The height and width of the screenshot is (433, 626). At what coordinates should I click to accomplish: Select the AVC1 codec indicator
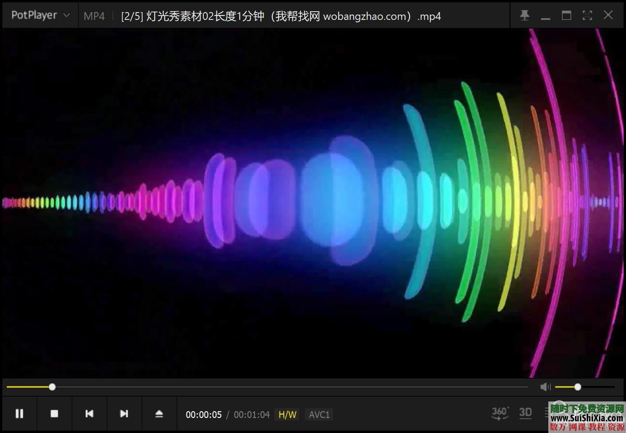[x=318, y=415]
